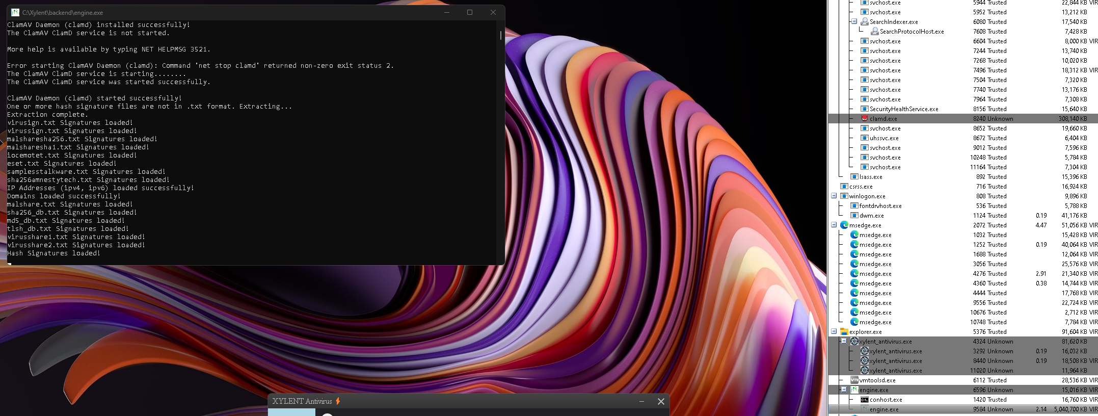Click the SearchProtocolHost.exe process icon
The height and width of the screenshot is (416, 1098).
pyautogui.click(x=874, y=31)
